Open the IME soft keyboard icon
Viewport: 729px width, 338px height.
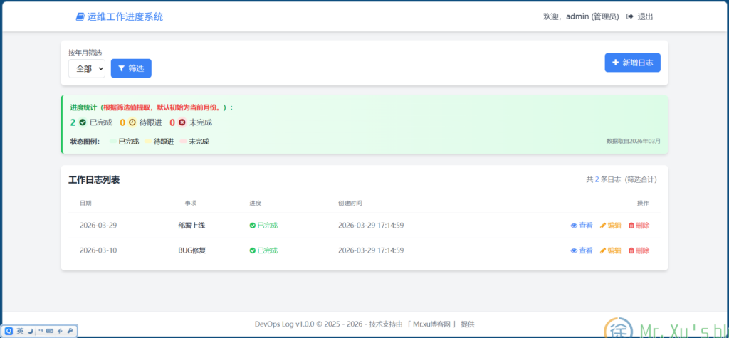coord(50,331)
